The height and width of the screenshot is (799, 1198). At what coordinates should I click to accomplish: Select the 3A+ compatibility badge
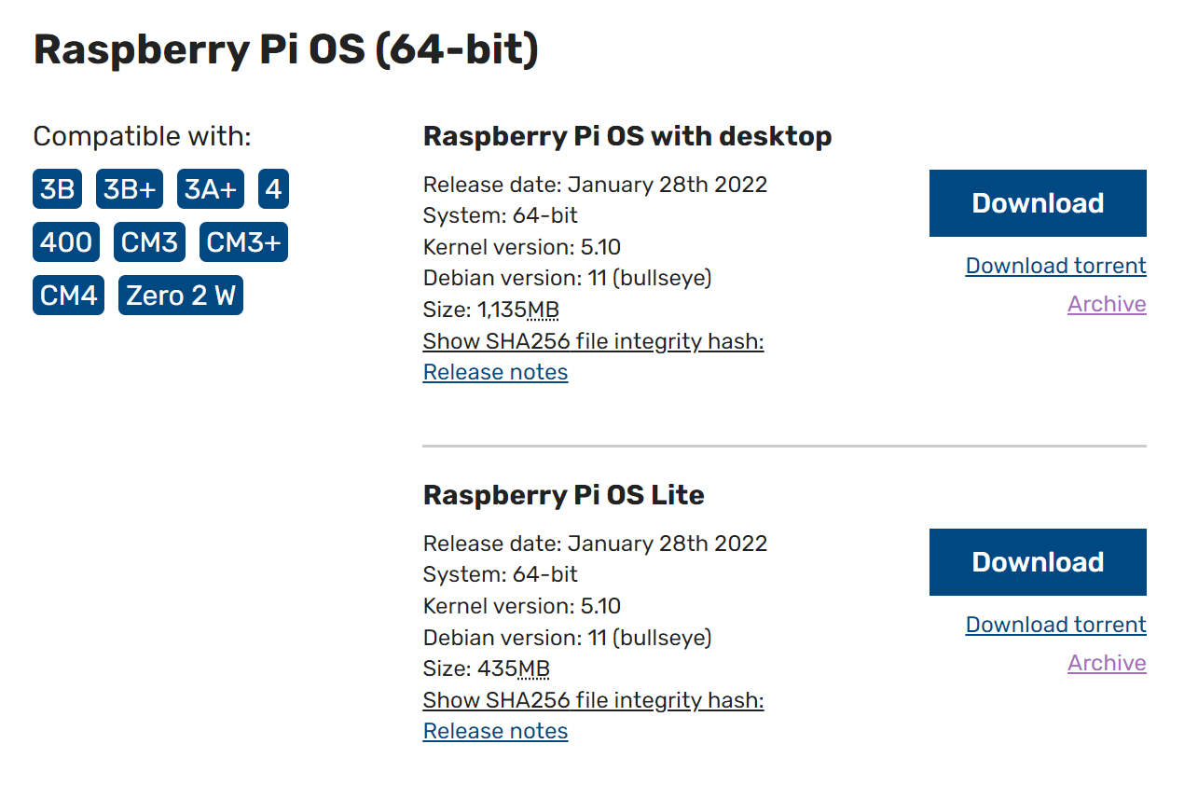[x=210, y=188]
